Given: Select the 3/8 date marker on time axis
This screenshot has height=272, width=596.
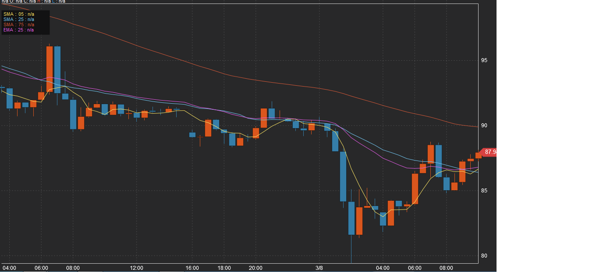Looking at the screenshot, I should [319, 268].
